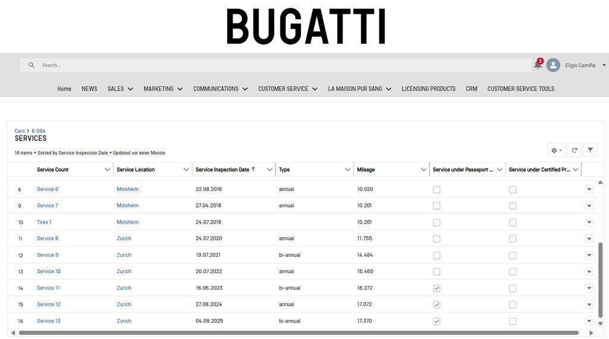
Task: Click the scroll-right arrow below the table
Action: pos(592,333)
